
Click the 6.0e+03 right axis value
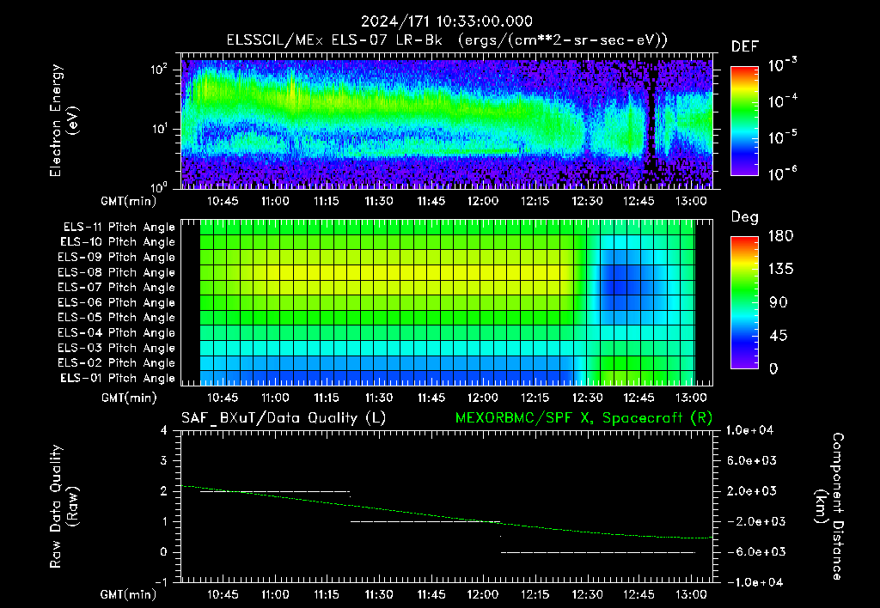[x=752, y=460]
